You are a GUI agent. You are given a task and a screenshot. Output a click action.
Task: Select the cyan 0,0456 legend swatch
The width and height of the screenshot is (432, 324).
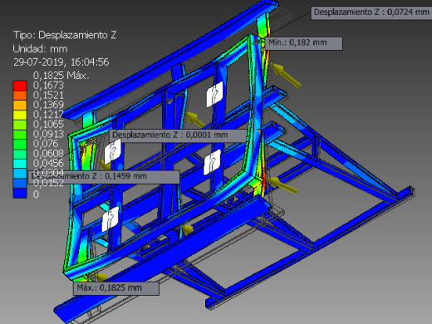pos(20,164)
